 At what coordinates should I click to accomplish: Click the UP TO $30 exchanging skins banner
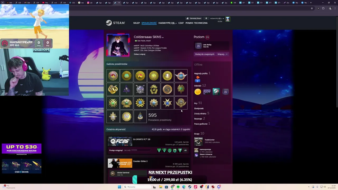point(22,149)
